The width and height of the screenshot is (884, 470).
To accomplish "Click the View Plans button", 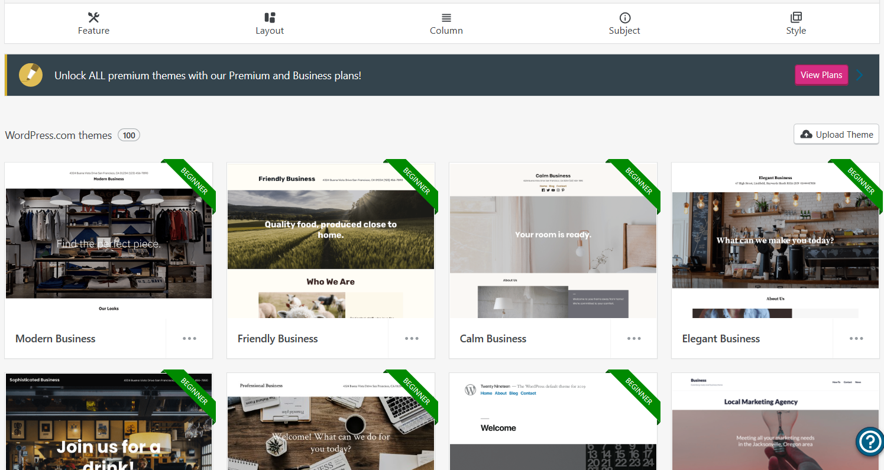I will [821, 75].
